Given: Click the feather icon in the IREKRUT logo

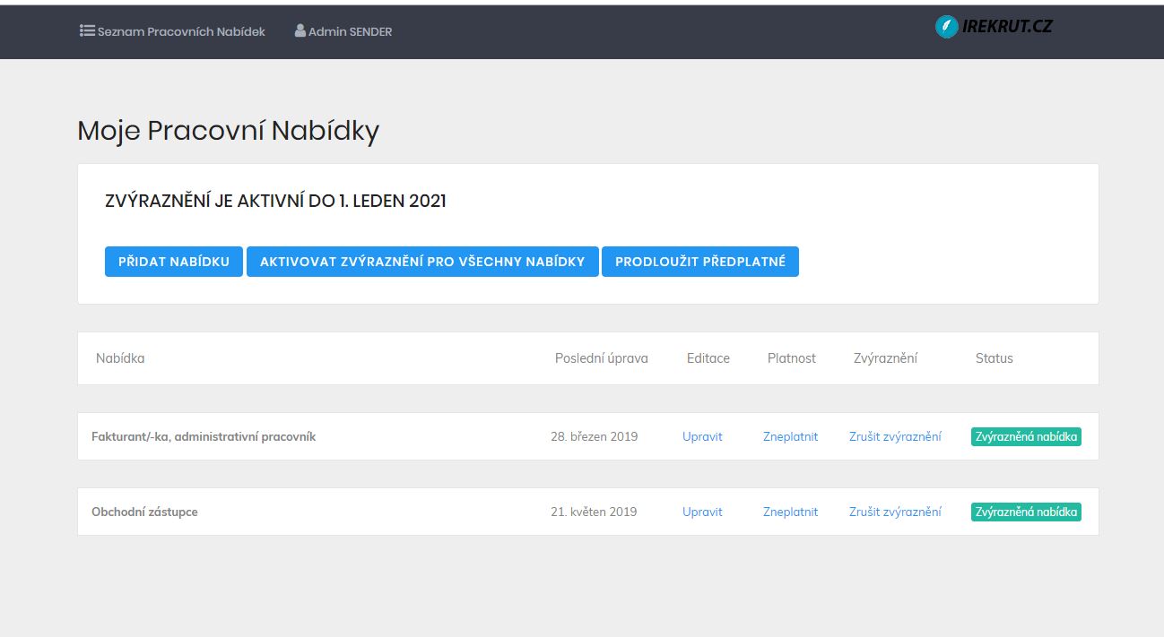Looking at the screenshot, I should (946, 27).
